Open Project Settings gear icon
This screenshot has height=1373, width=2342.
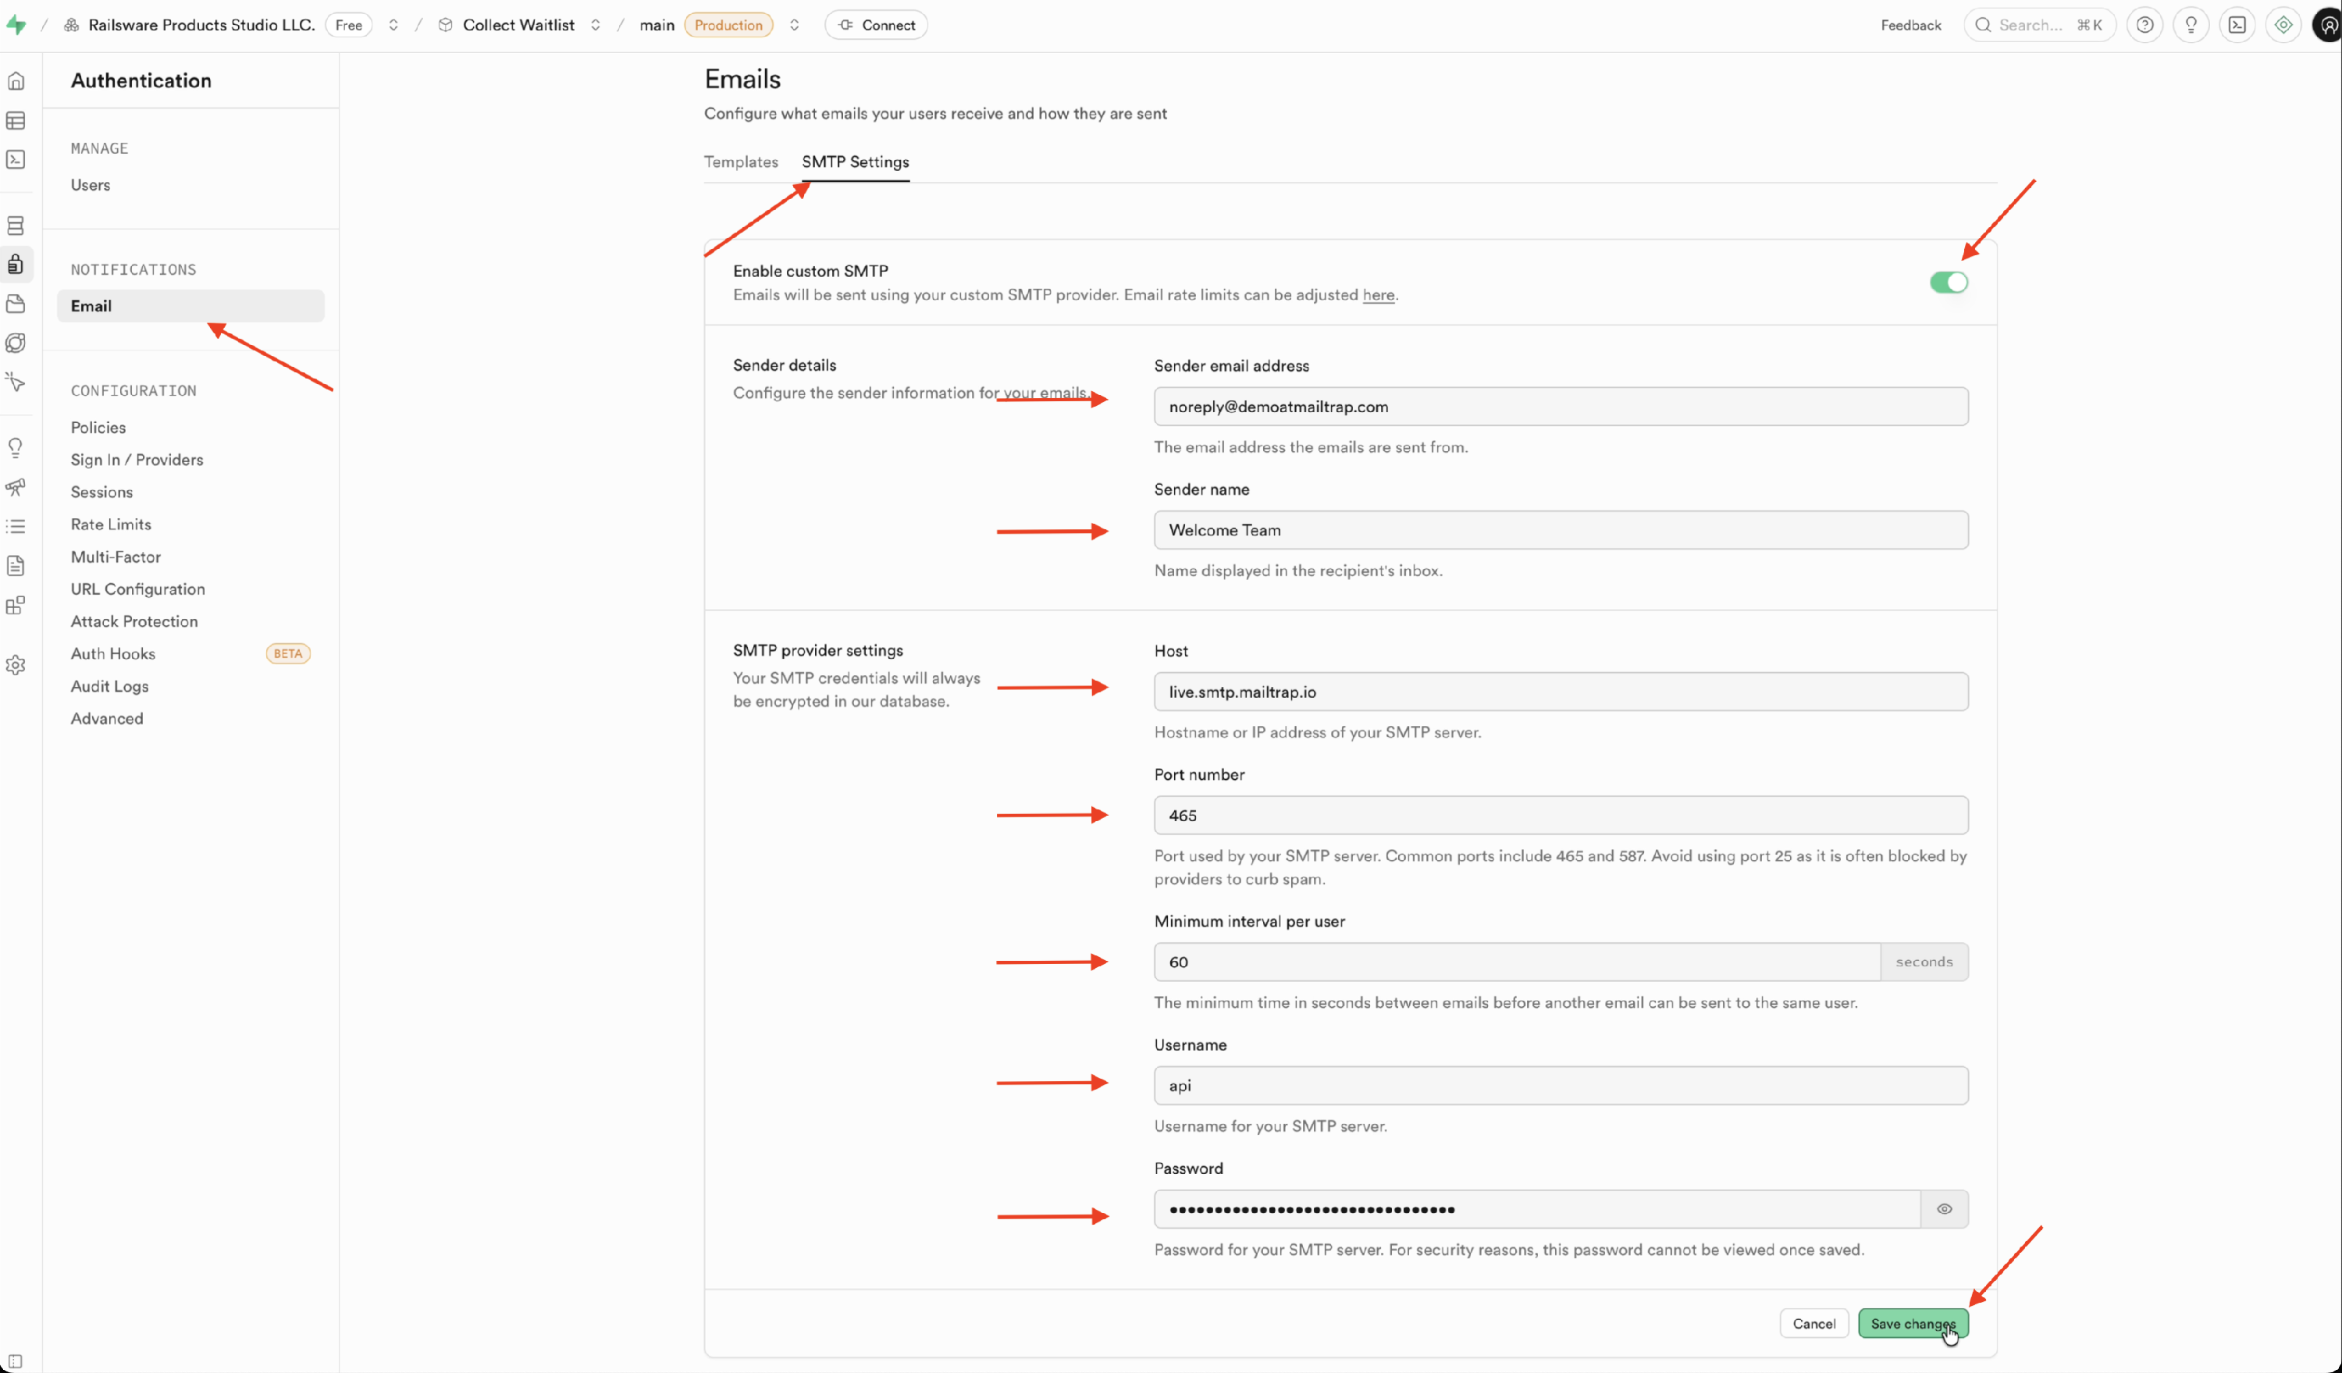coord(16,665)
